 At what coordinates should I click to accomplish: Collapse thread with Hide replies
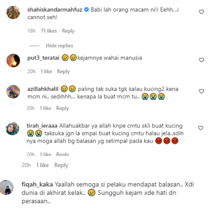click(x=60, y=46)
